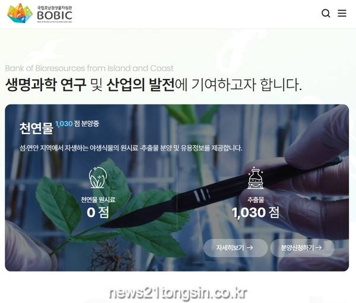Click the plant leaf 천연물 원시료 icon
The width and height of the screenshot is (356, 303).
coord(98,178)
